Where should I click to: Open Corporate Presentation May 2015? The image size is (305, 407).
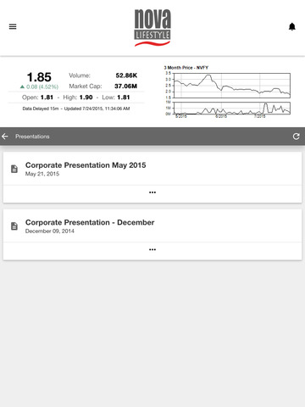coord(86,165)
